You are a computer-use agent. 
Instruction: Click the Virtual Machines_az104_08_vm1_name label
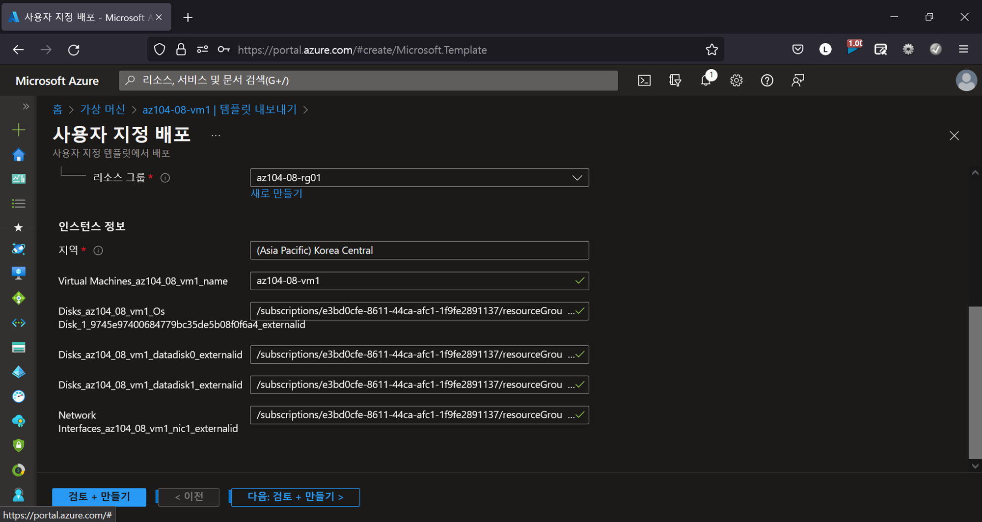tap(143, 281)
